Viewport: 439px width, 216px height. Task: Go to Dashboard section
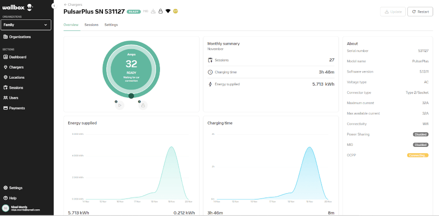[x=15, y=57]
